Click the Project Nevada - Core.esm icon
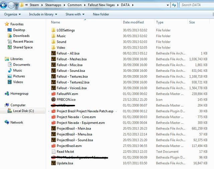This screenshot has height=169, width=214. (x=53, y=117)
